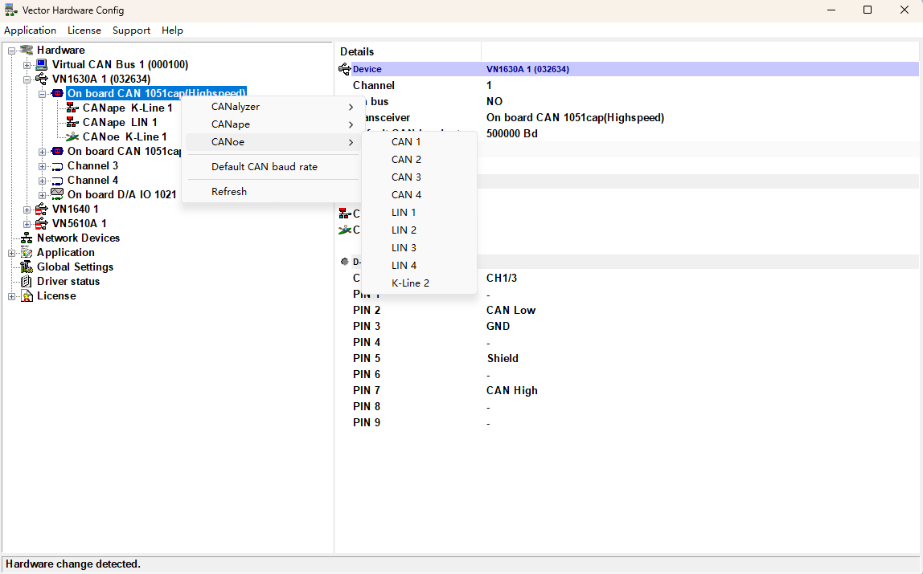
Task: Click the VN1630A 1 USB device icon
Action: (41, 79)
